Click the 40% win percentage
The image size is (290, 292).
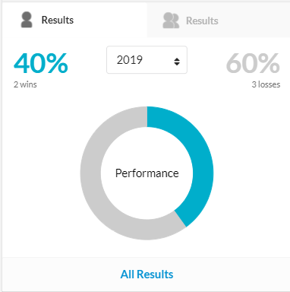[41, 63]
